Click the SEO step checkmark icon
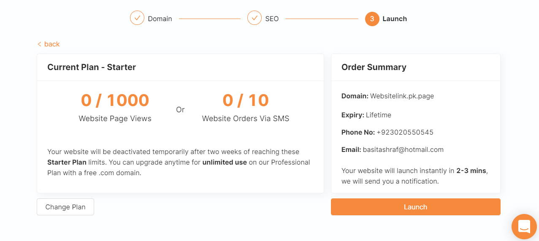Viewport: 539px width, 241px height. pos(255,19)
